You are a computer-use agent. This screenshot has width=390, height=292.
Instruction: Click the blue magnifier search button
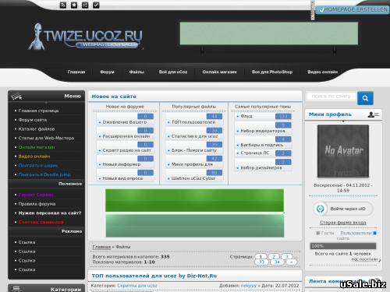pos(365,98)
